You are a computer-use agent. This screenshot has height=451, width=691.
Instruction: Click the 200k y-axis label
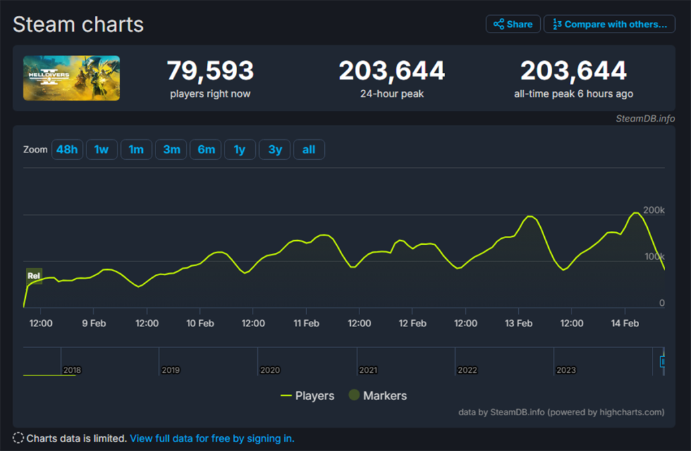click(x=654, y=210)
